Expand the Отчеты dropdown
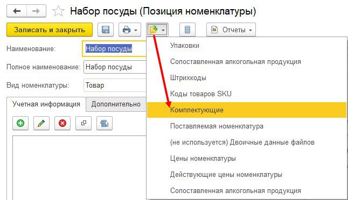The image size is (348, 200). pyautogui.click(x=231, y=30)
